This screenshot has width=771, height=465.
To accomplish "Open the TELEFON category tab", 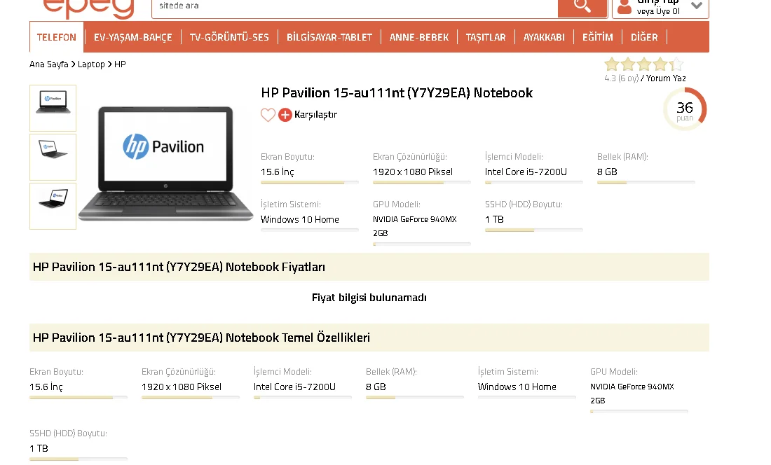I will (57, 37).
